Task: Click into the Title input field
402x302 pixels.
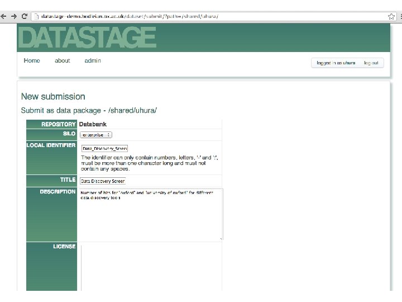Action: point(103,181)
